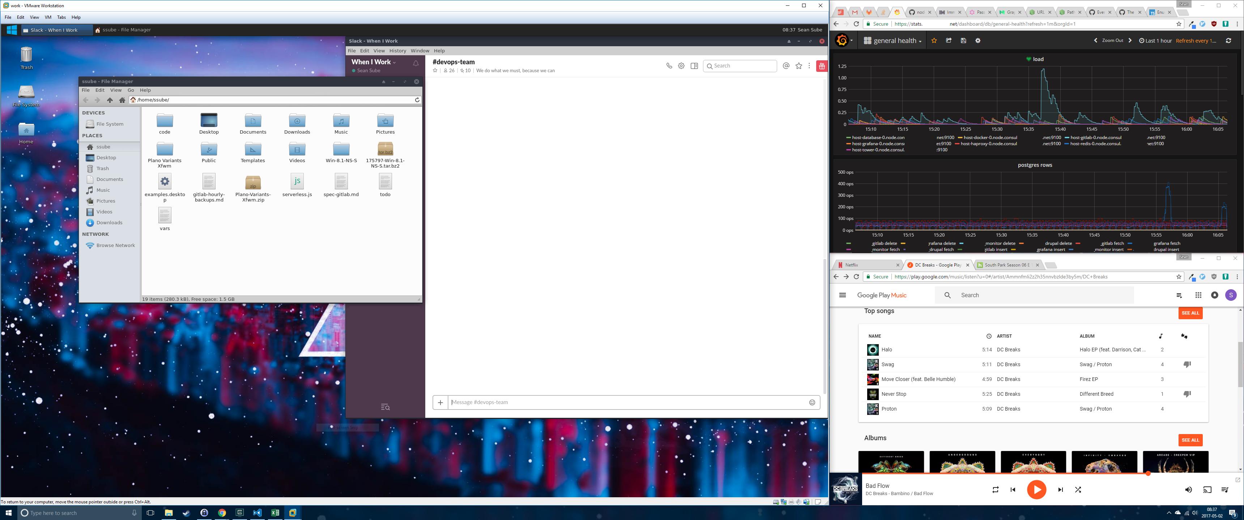The height and width of the screenshot is (520, 1244).
Task: Select serverless.js file
Action: [297, 185]
